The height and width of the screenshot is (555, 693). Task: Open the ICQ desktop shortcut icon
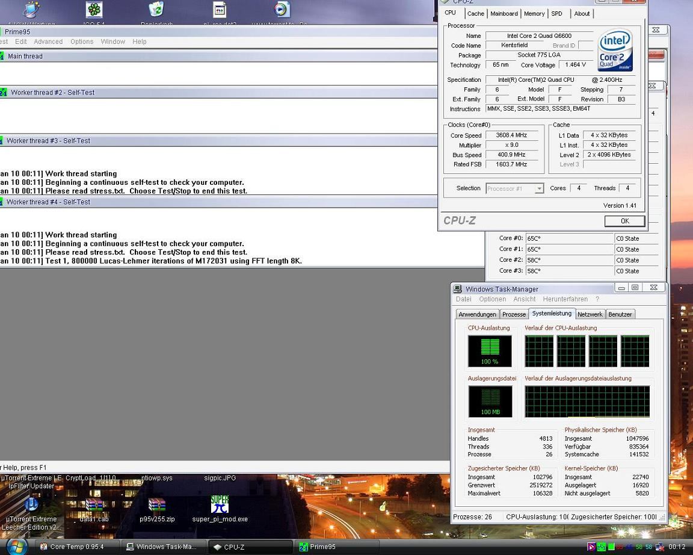coord(94,9)
